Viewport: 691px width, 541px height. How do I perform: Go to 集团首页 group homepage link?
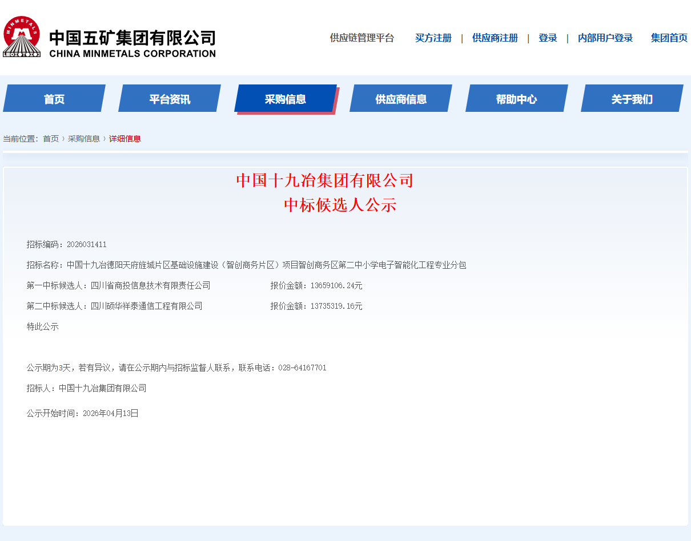(669, 38)
